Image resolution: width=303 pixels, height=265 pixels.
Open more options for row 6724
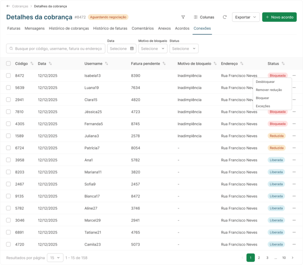coord(294,148)
